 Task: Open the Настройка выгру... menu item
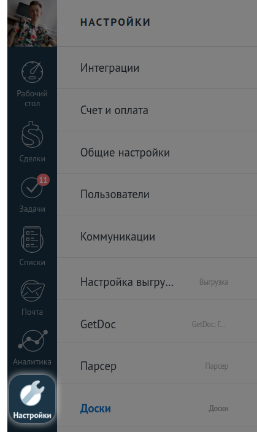(157, 282)
